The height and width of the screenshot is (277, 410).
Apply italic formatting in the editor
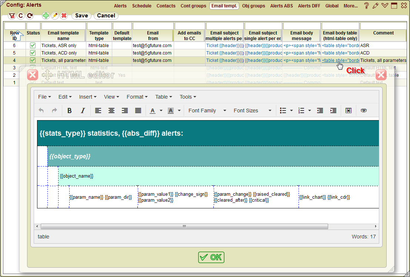pyautogui.click(x=83, y=110)
